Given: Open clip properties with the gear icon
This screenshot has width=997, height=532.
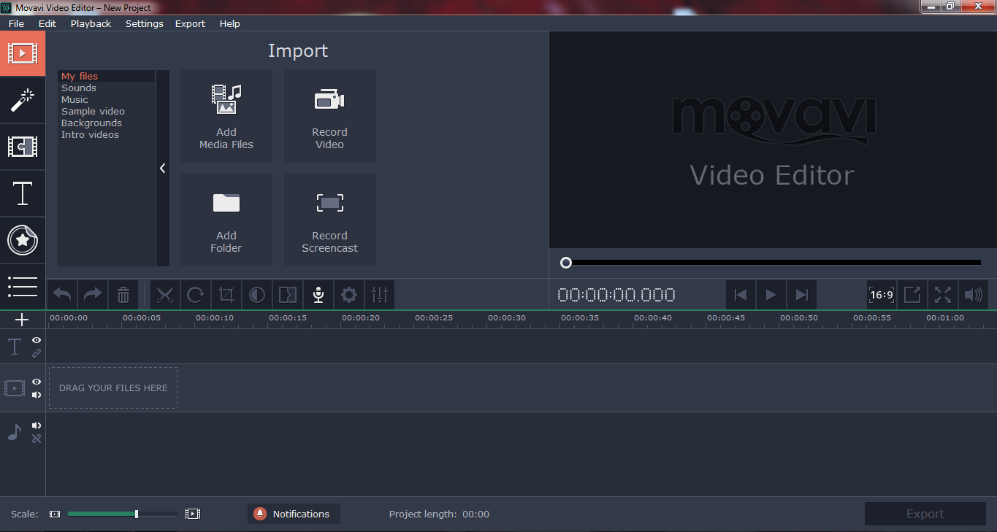Looking at the screenshot, I should tap(348, 294).
